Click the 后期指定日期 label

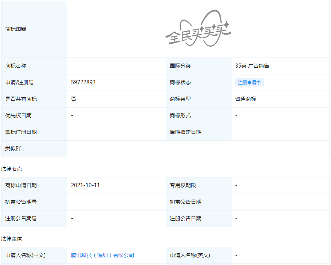click(186, 132)
